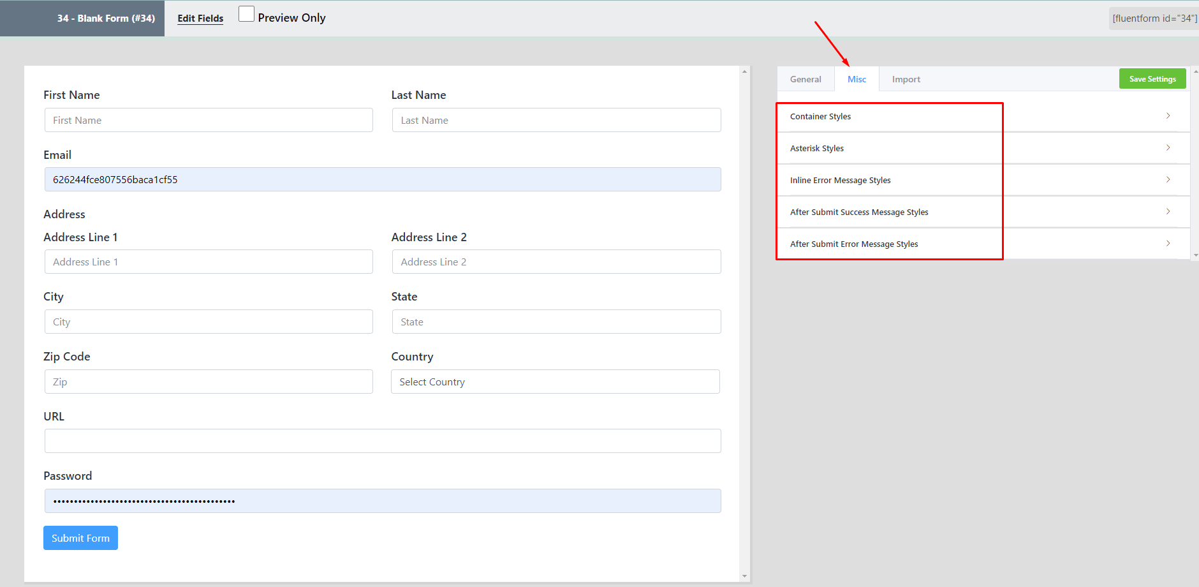Viewport: 1199px width, 587px height.
Task: Click the URL input field
Action: pos(383,441)
